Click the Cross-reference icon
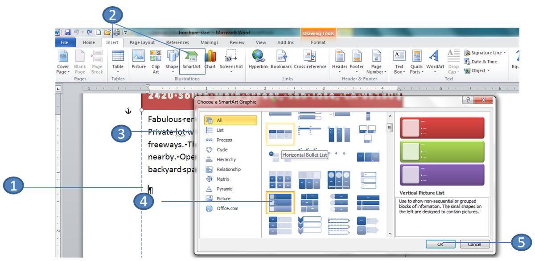This screenshot has height=261, width=535. pyautogui.click(x=310, y=61)
